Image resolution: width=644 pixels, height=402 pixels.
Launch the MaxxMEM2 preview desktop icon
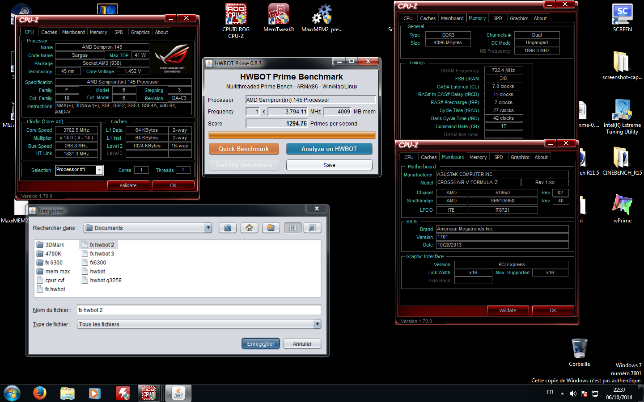point(322,18)
